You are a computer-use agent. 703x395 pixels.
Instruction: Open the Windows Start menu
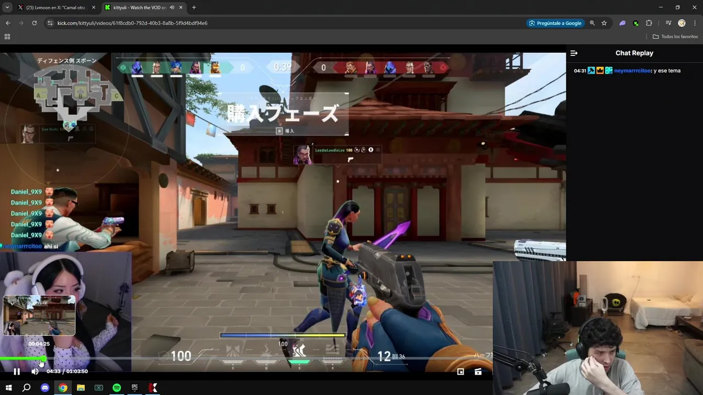point(8,388)
